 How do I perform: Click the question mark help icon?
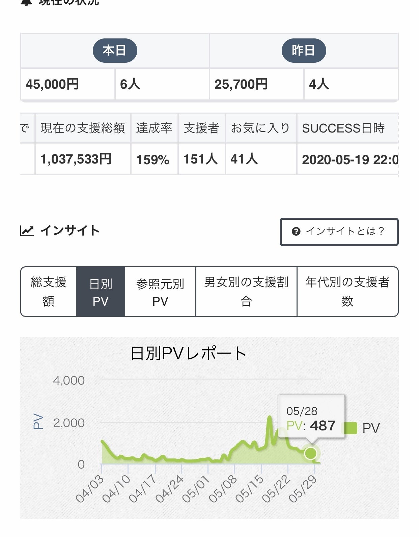pyautogui.click(x=296, y=232)
